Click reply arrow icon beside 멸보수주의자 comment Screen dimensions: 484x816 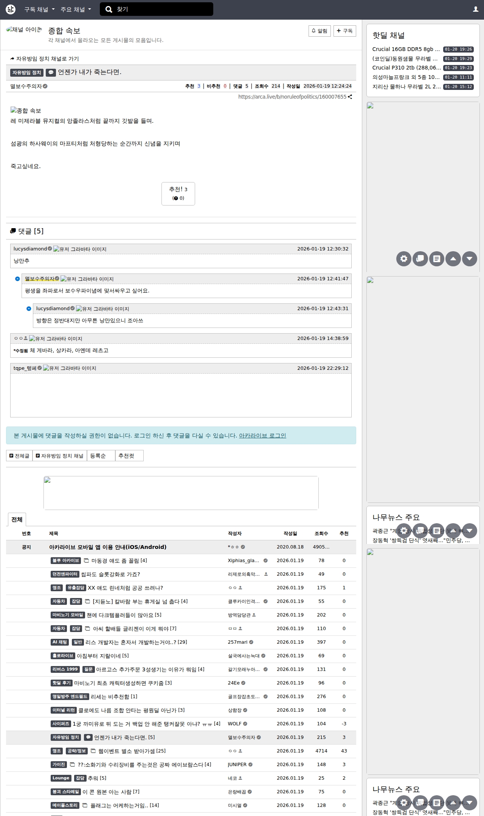click(x=17, y=279)
